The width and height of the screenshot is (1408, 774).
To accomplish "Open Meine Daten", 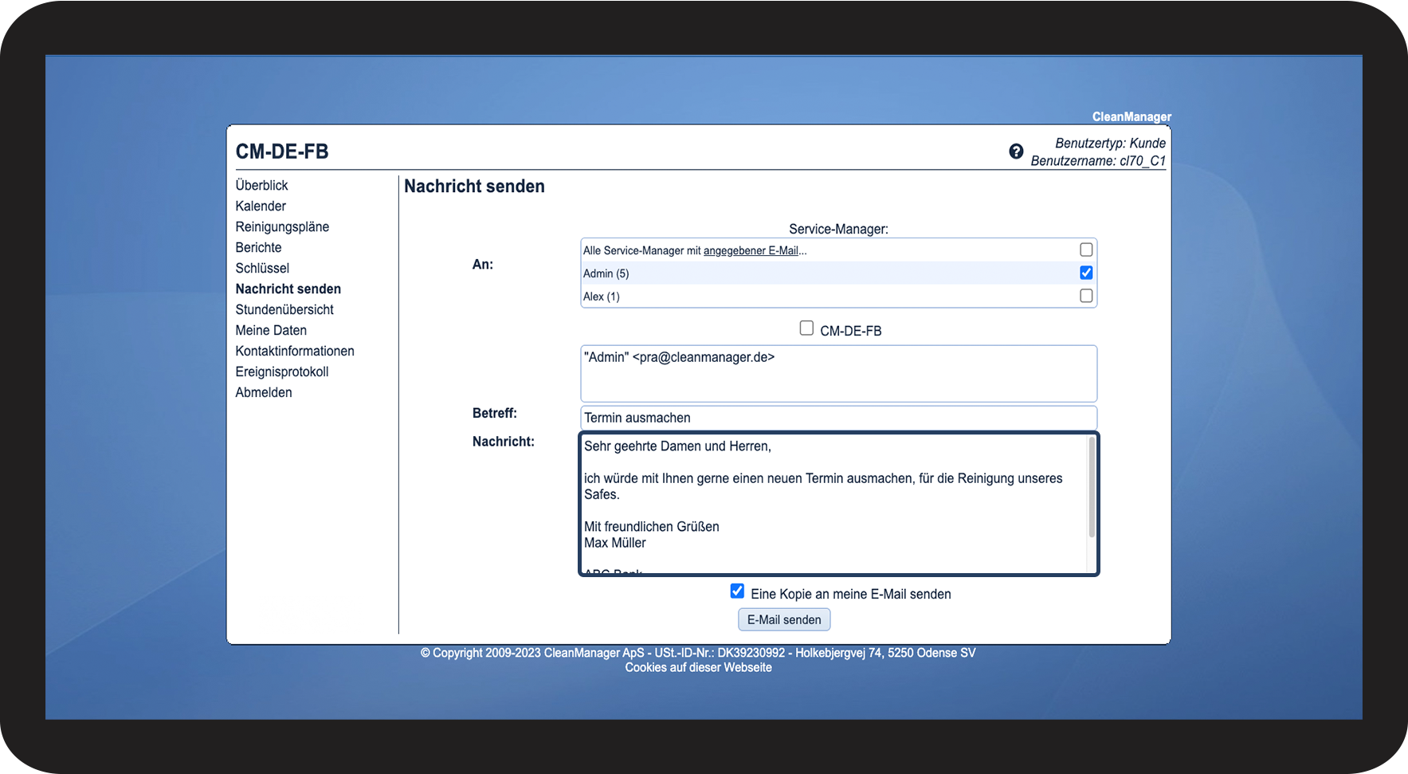I will click(271, 330).
